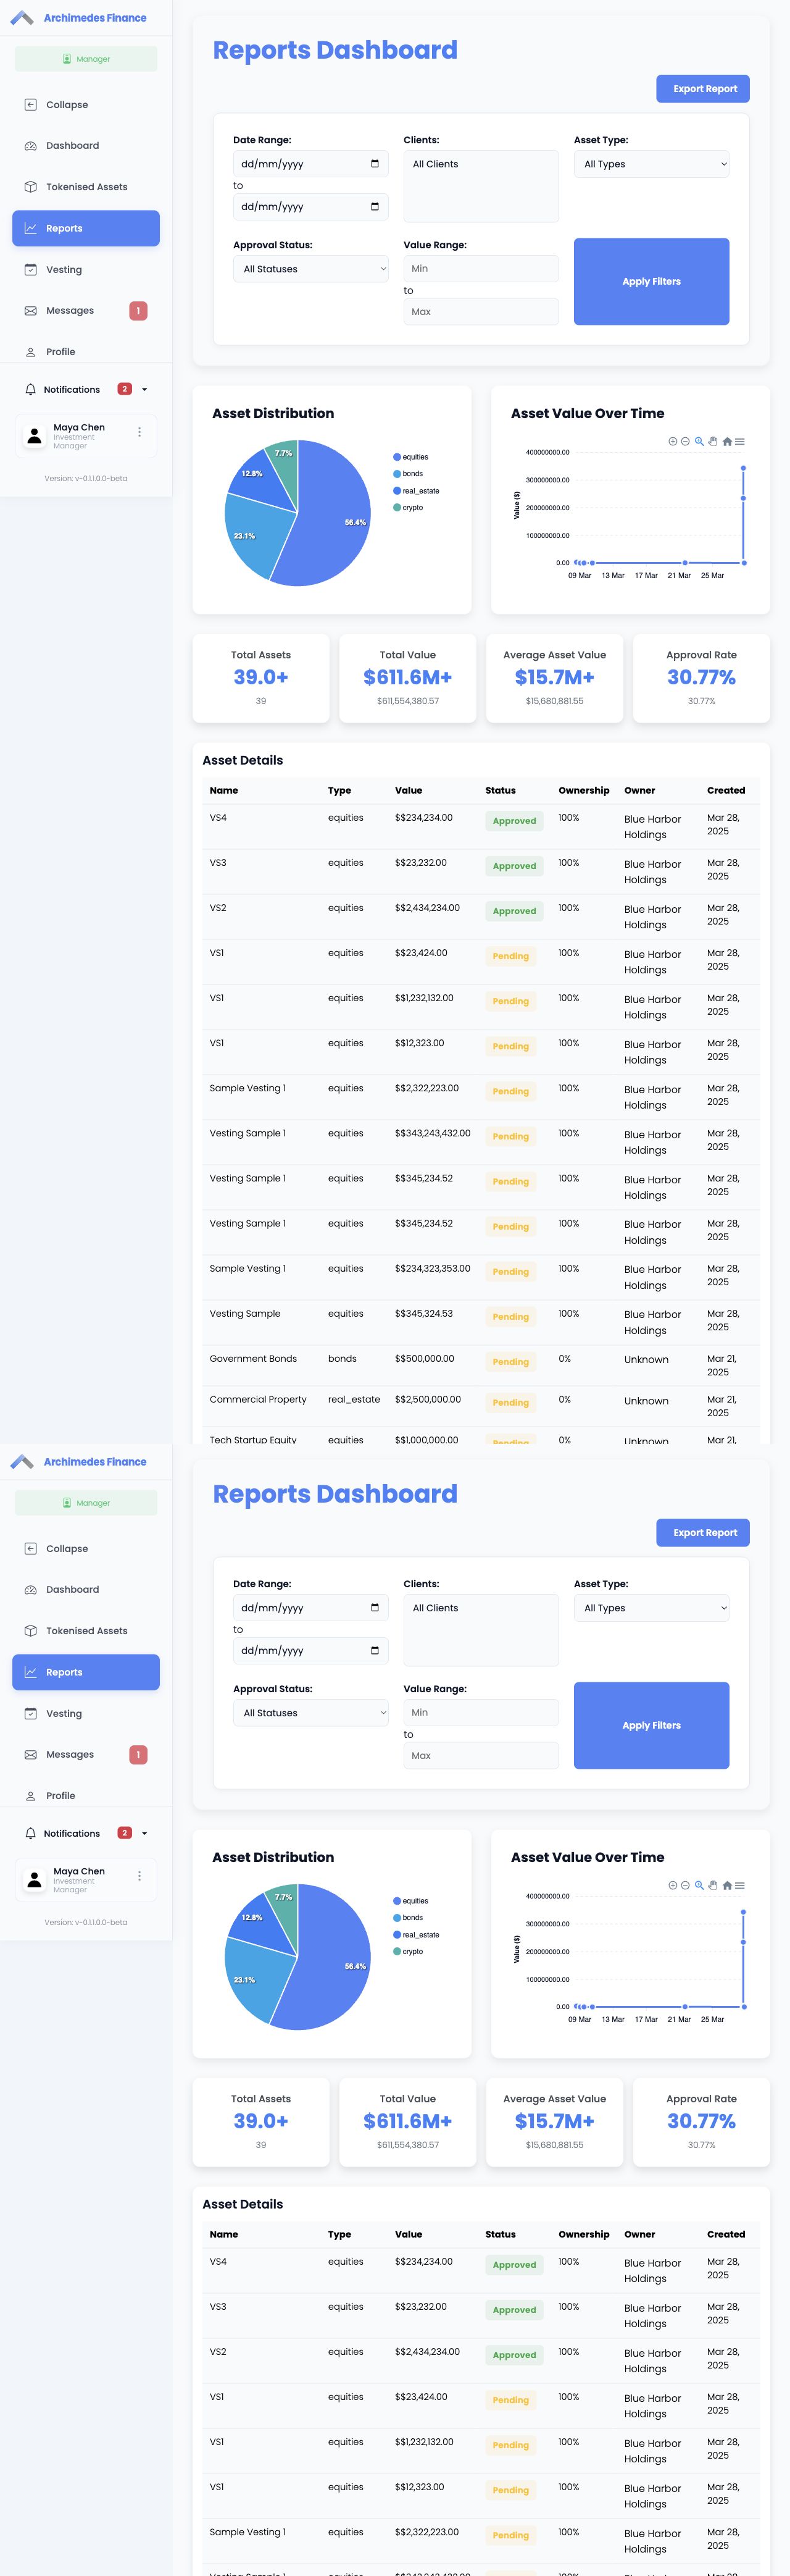The image size is (790, 2576).
Task: Click Vesting calendar icon in upper sidebar copy
Action: pos(30,270)
